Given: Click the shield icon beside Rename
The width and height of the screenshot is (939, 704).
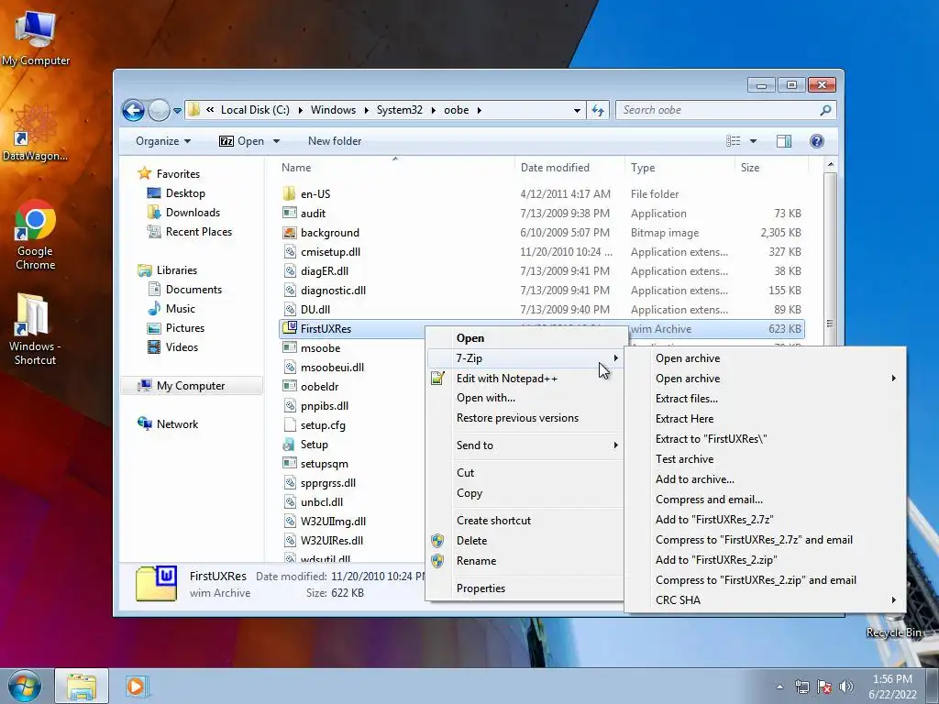Looking at the screenshot, I should pyautogui.click(x=437, y=561).
